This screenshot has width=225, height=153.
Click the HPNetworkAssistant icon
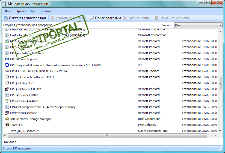point(7,113)
